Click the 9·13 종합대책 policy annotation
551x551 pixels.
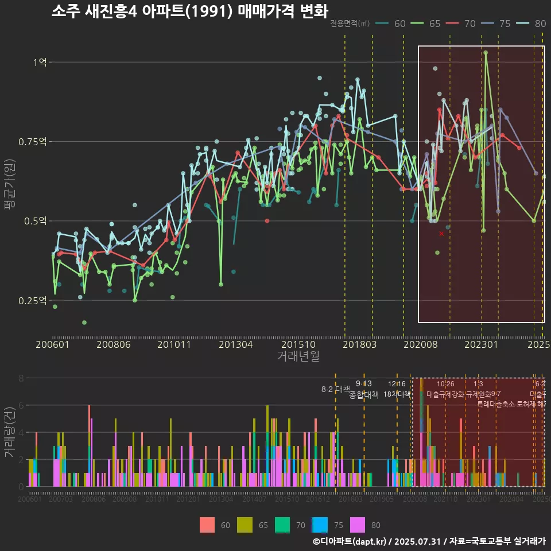(x=364, y=389)
